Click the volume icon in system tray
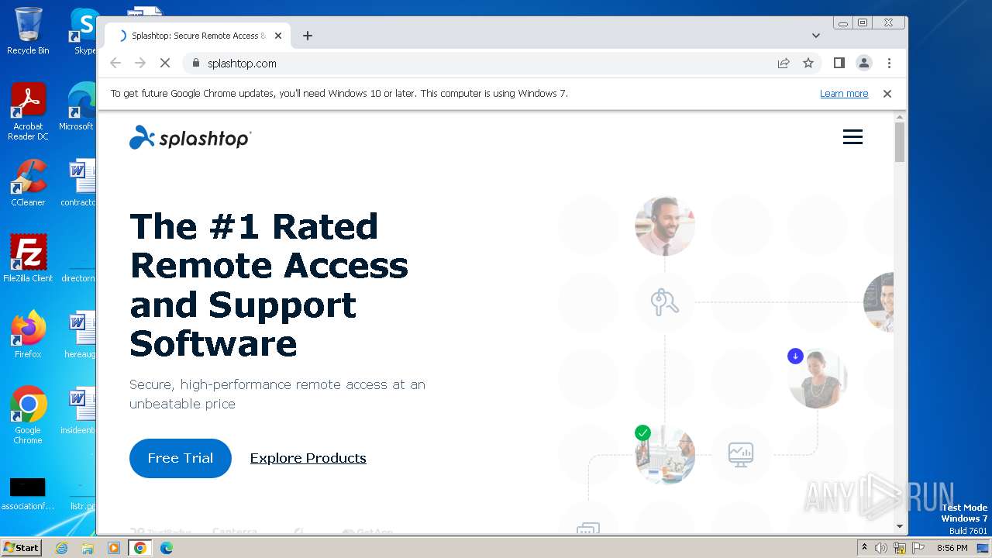Screen dimensions: 992x558 click(881, 548)
